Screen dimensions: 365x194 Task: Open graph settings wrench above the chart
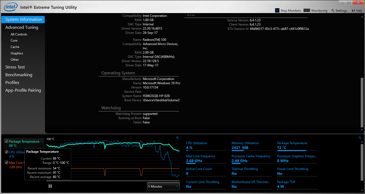177,138
